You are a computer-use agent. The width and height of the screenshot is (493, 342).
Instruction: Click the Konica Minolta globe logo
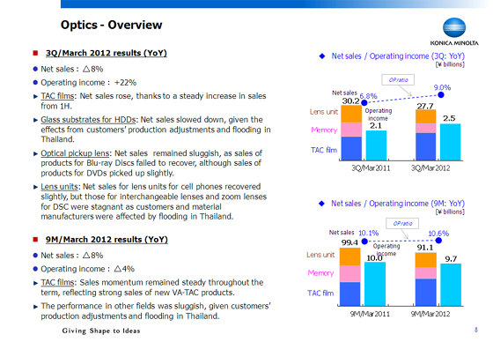pos(454,27)
